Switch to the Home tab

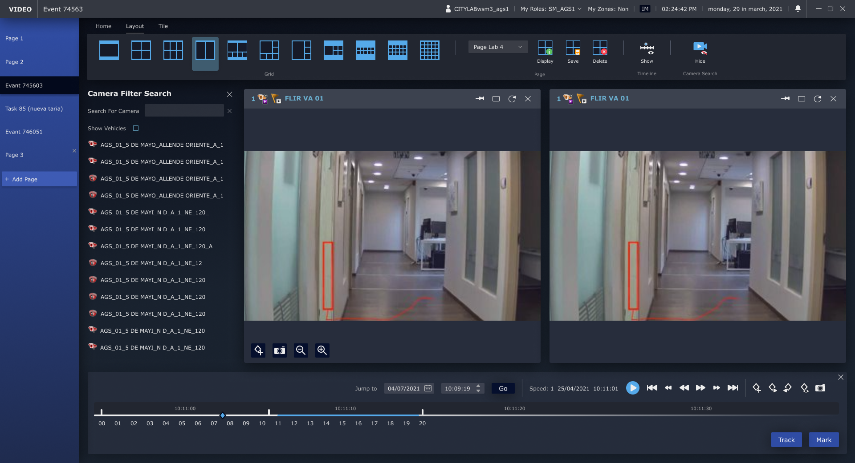pos(103,26)
